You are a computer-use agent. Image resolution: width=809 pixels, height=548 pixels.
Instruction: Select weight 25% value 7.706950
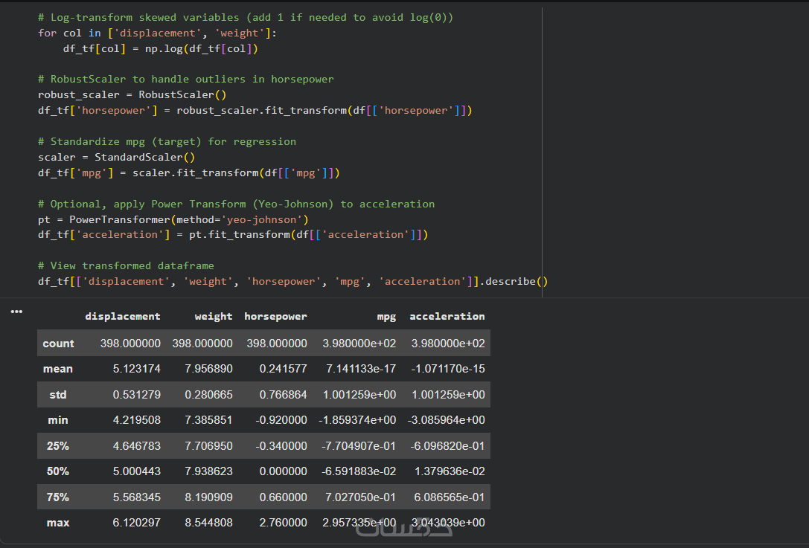208,445
